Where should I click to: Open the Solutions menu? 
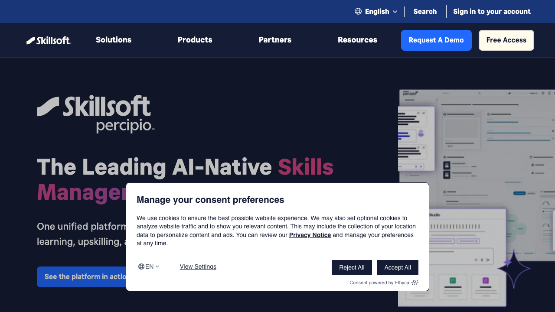[114, 40]
